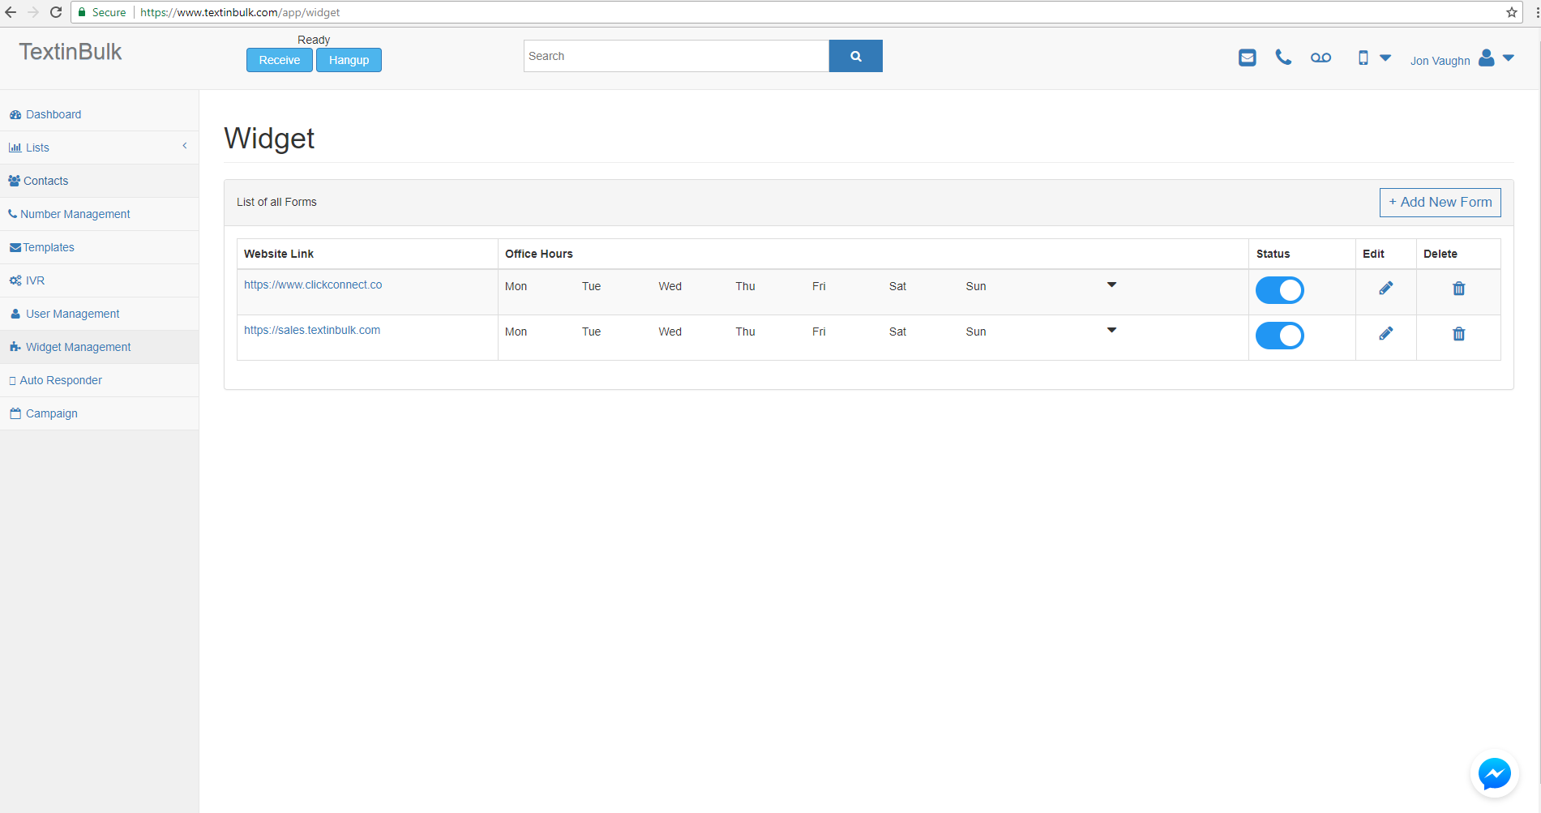
Task: Click Thu in the sales.textinbulk.com row
Action: (745, 332)
